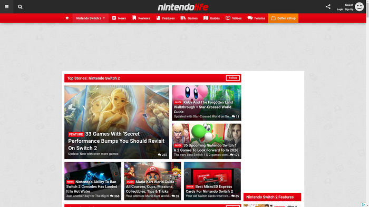Image resolution: width=369 pixels, height=207 pixels.
Task: Open the hamburger menu icon
Action: click(6, 7)
